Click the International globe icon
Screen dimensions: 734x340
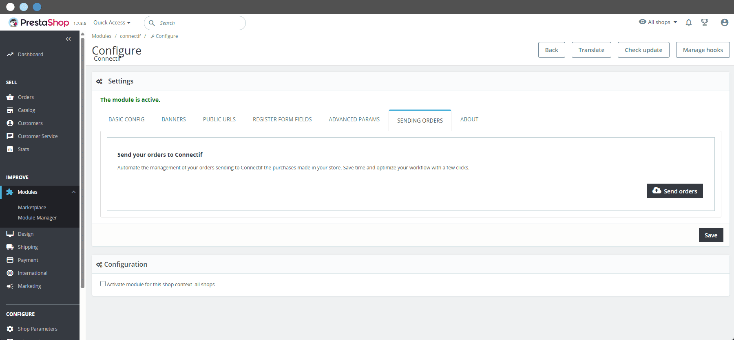(x=10, y=273)
